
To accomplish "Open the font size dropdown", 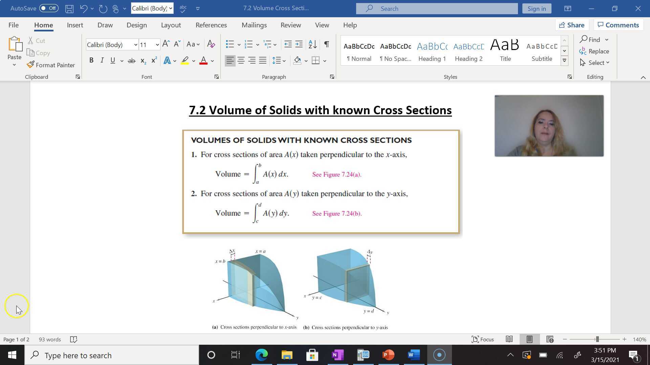I will click(157, 44).
